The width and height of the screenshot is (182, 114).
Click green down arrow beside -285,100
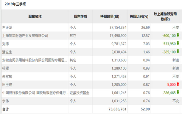coord(178,51)
